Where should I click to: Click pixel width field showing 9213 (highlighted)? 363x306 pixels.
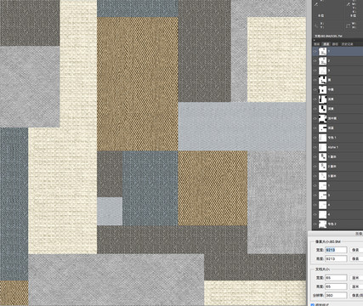(x=336, y=250)
